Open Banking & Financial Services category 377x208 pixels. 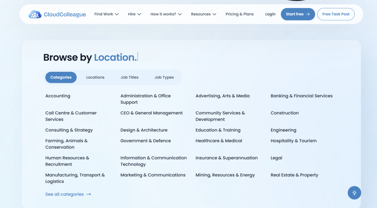pos(302,96)
